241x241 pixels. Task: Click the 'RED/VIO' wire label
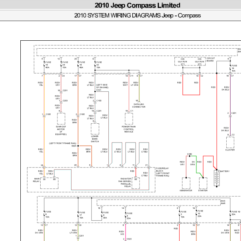coord(121,233)
